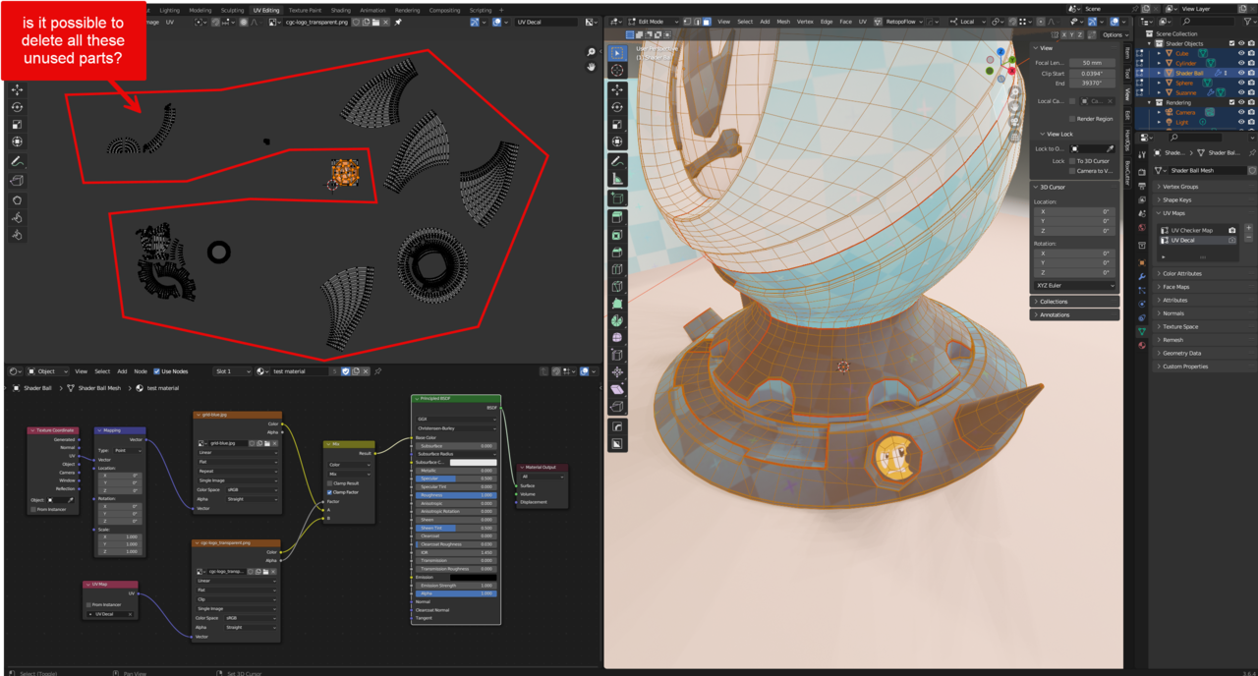Select the Select Box tool in 3D viewport
1258x676 pixels.
point(617,53)
